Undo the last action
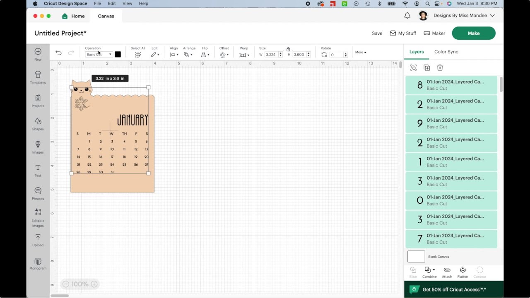Image resolution: width=530 pixels, height=298 pixels. click(58, 53)
